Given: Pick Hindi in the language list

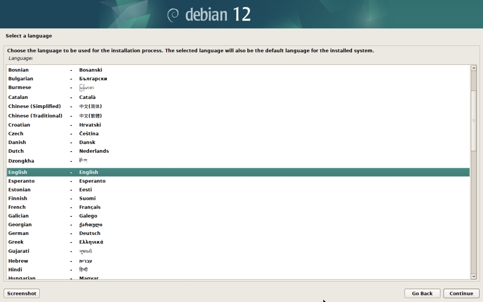Looking at the screenshot, I should pyautogui.click(x=238, y=270).
